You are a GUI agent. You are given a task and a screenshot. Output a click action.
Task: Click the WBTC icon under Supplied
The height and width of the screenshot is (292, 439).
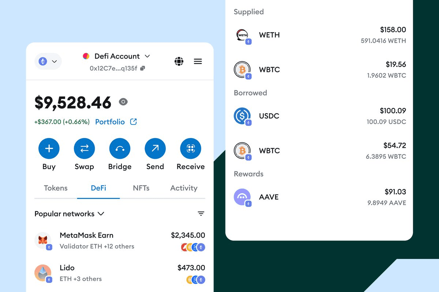(x=242, y=70)
